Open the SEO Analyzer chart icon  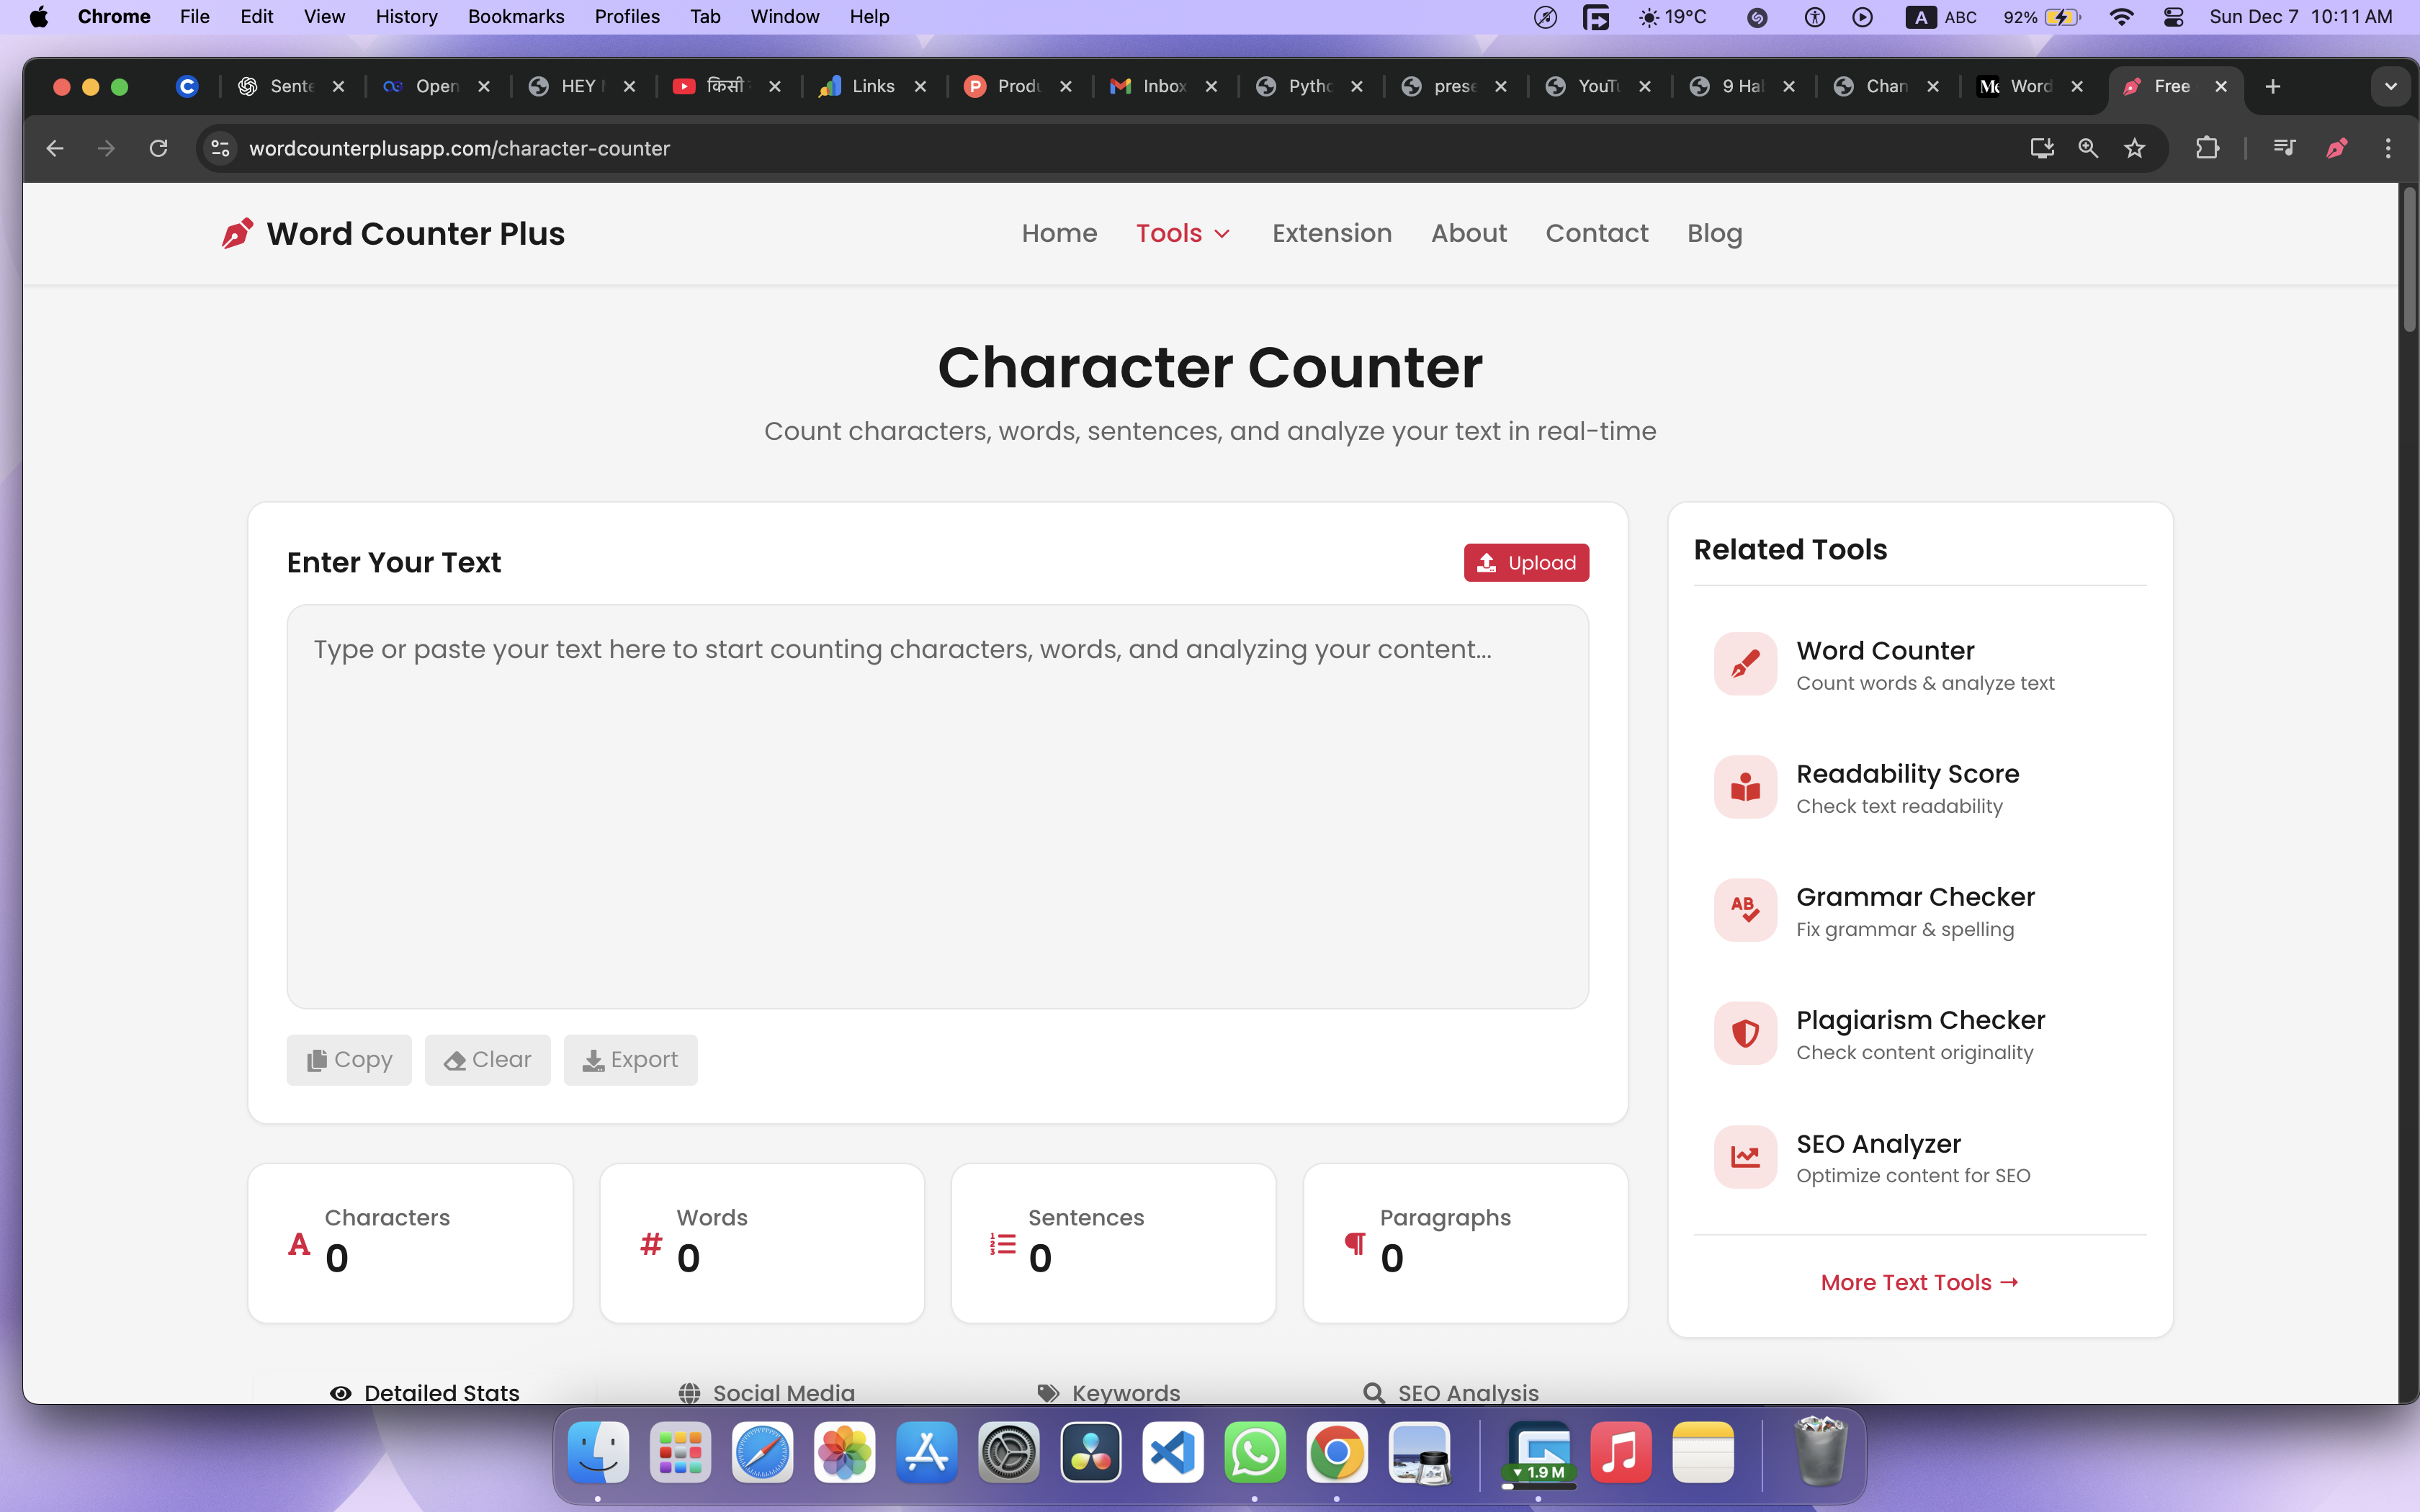point(1745,1157)
